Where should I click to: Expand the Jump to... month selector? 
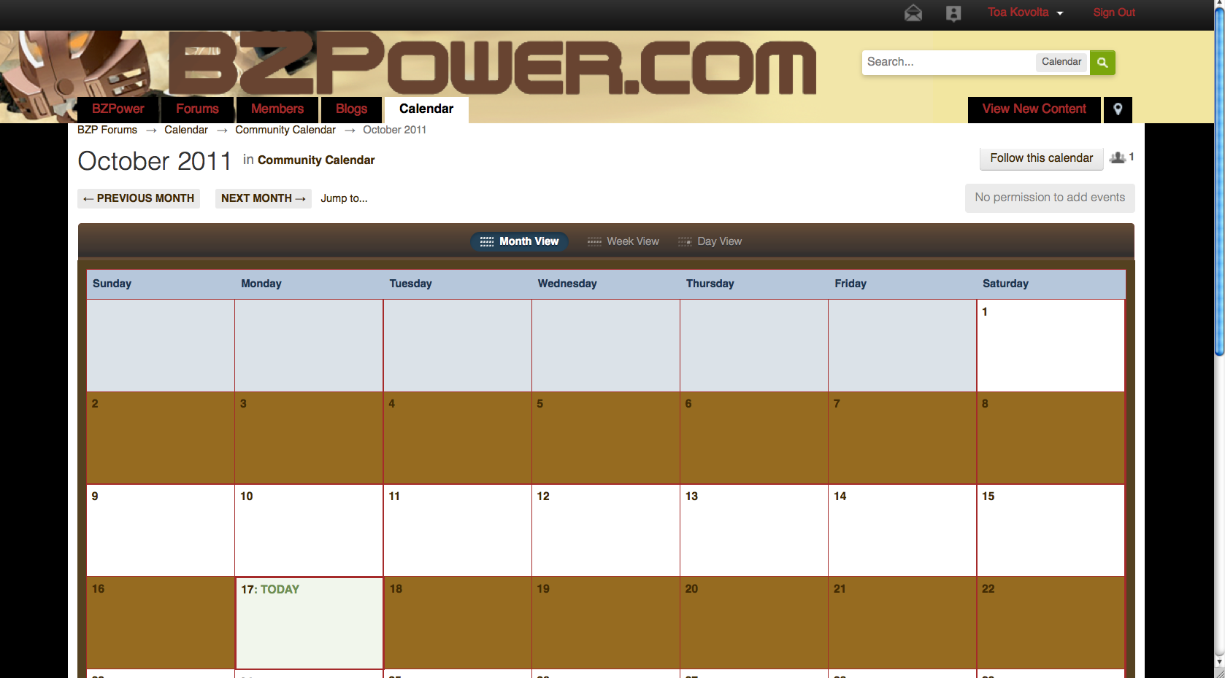344,198
